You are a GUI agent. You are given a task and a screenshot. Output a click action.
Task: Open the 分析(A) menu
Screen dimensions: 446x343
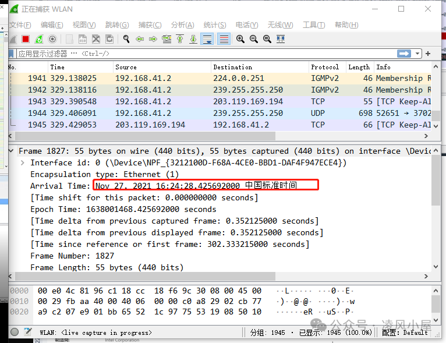click(x=182, y=25)
